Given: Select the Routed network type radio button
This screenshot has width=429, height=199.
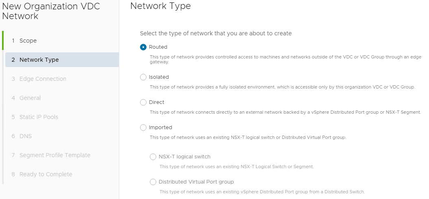Looking at the screenshot, I should pyautogui.click(x=143, y=47).
